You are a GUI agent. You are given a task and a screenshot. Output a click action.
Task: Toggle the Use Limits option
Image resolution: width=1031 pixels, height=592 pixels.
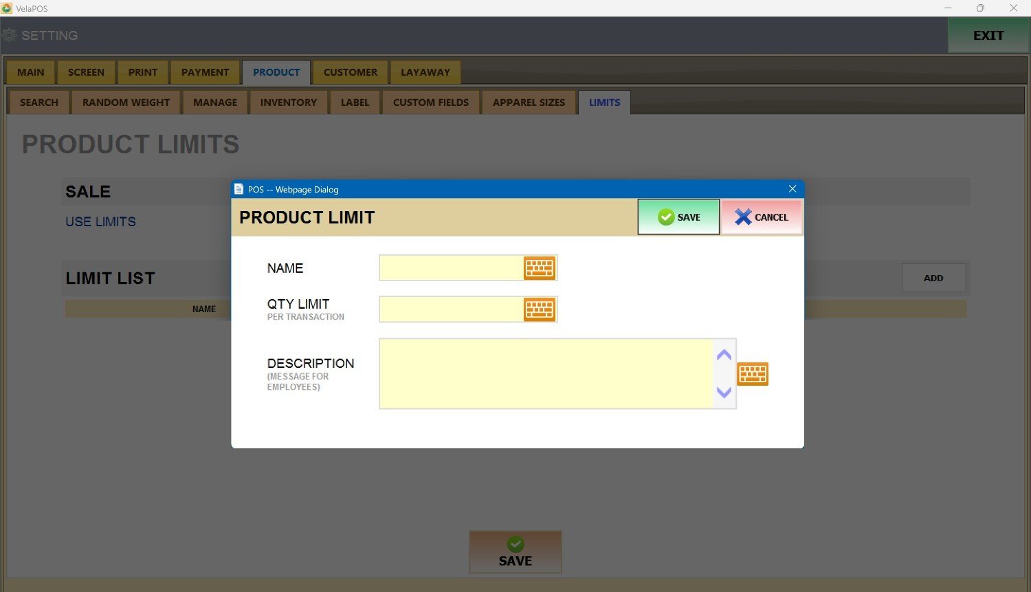(x=100, y=222)
